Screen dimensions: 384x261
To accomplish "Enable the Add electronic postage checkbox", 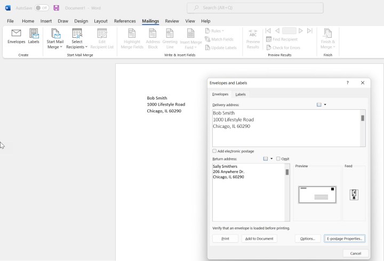I will click(x=214, y=151).
